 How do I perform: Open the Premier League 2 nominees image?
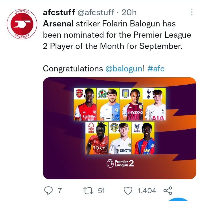[x=120, y=128]
